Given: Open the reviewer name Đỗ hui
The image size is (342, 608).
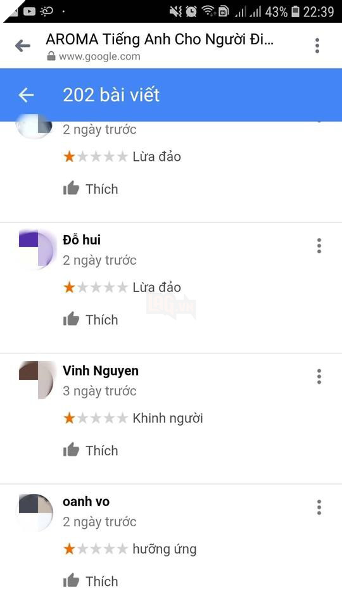Looking at the screenshot, I should click(x=82, y=240).
